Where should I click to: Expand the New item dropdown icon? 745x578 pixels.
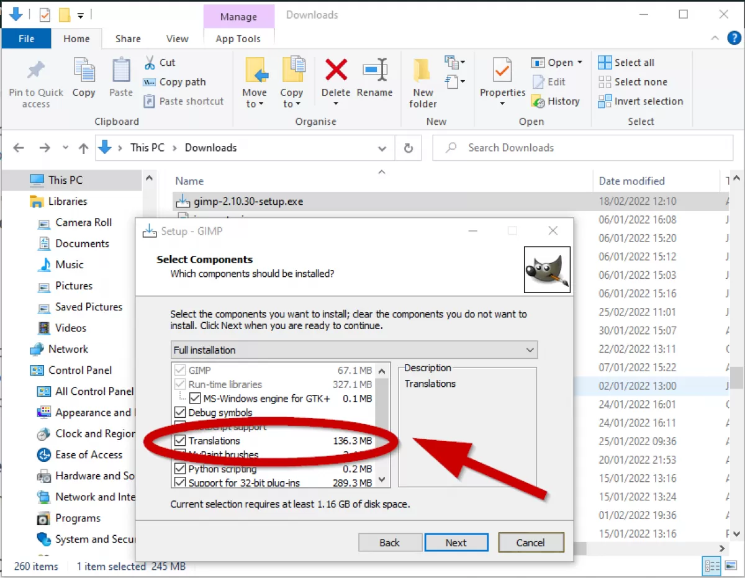[x=455, y=62]
